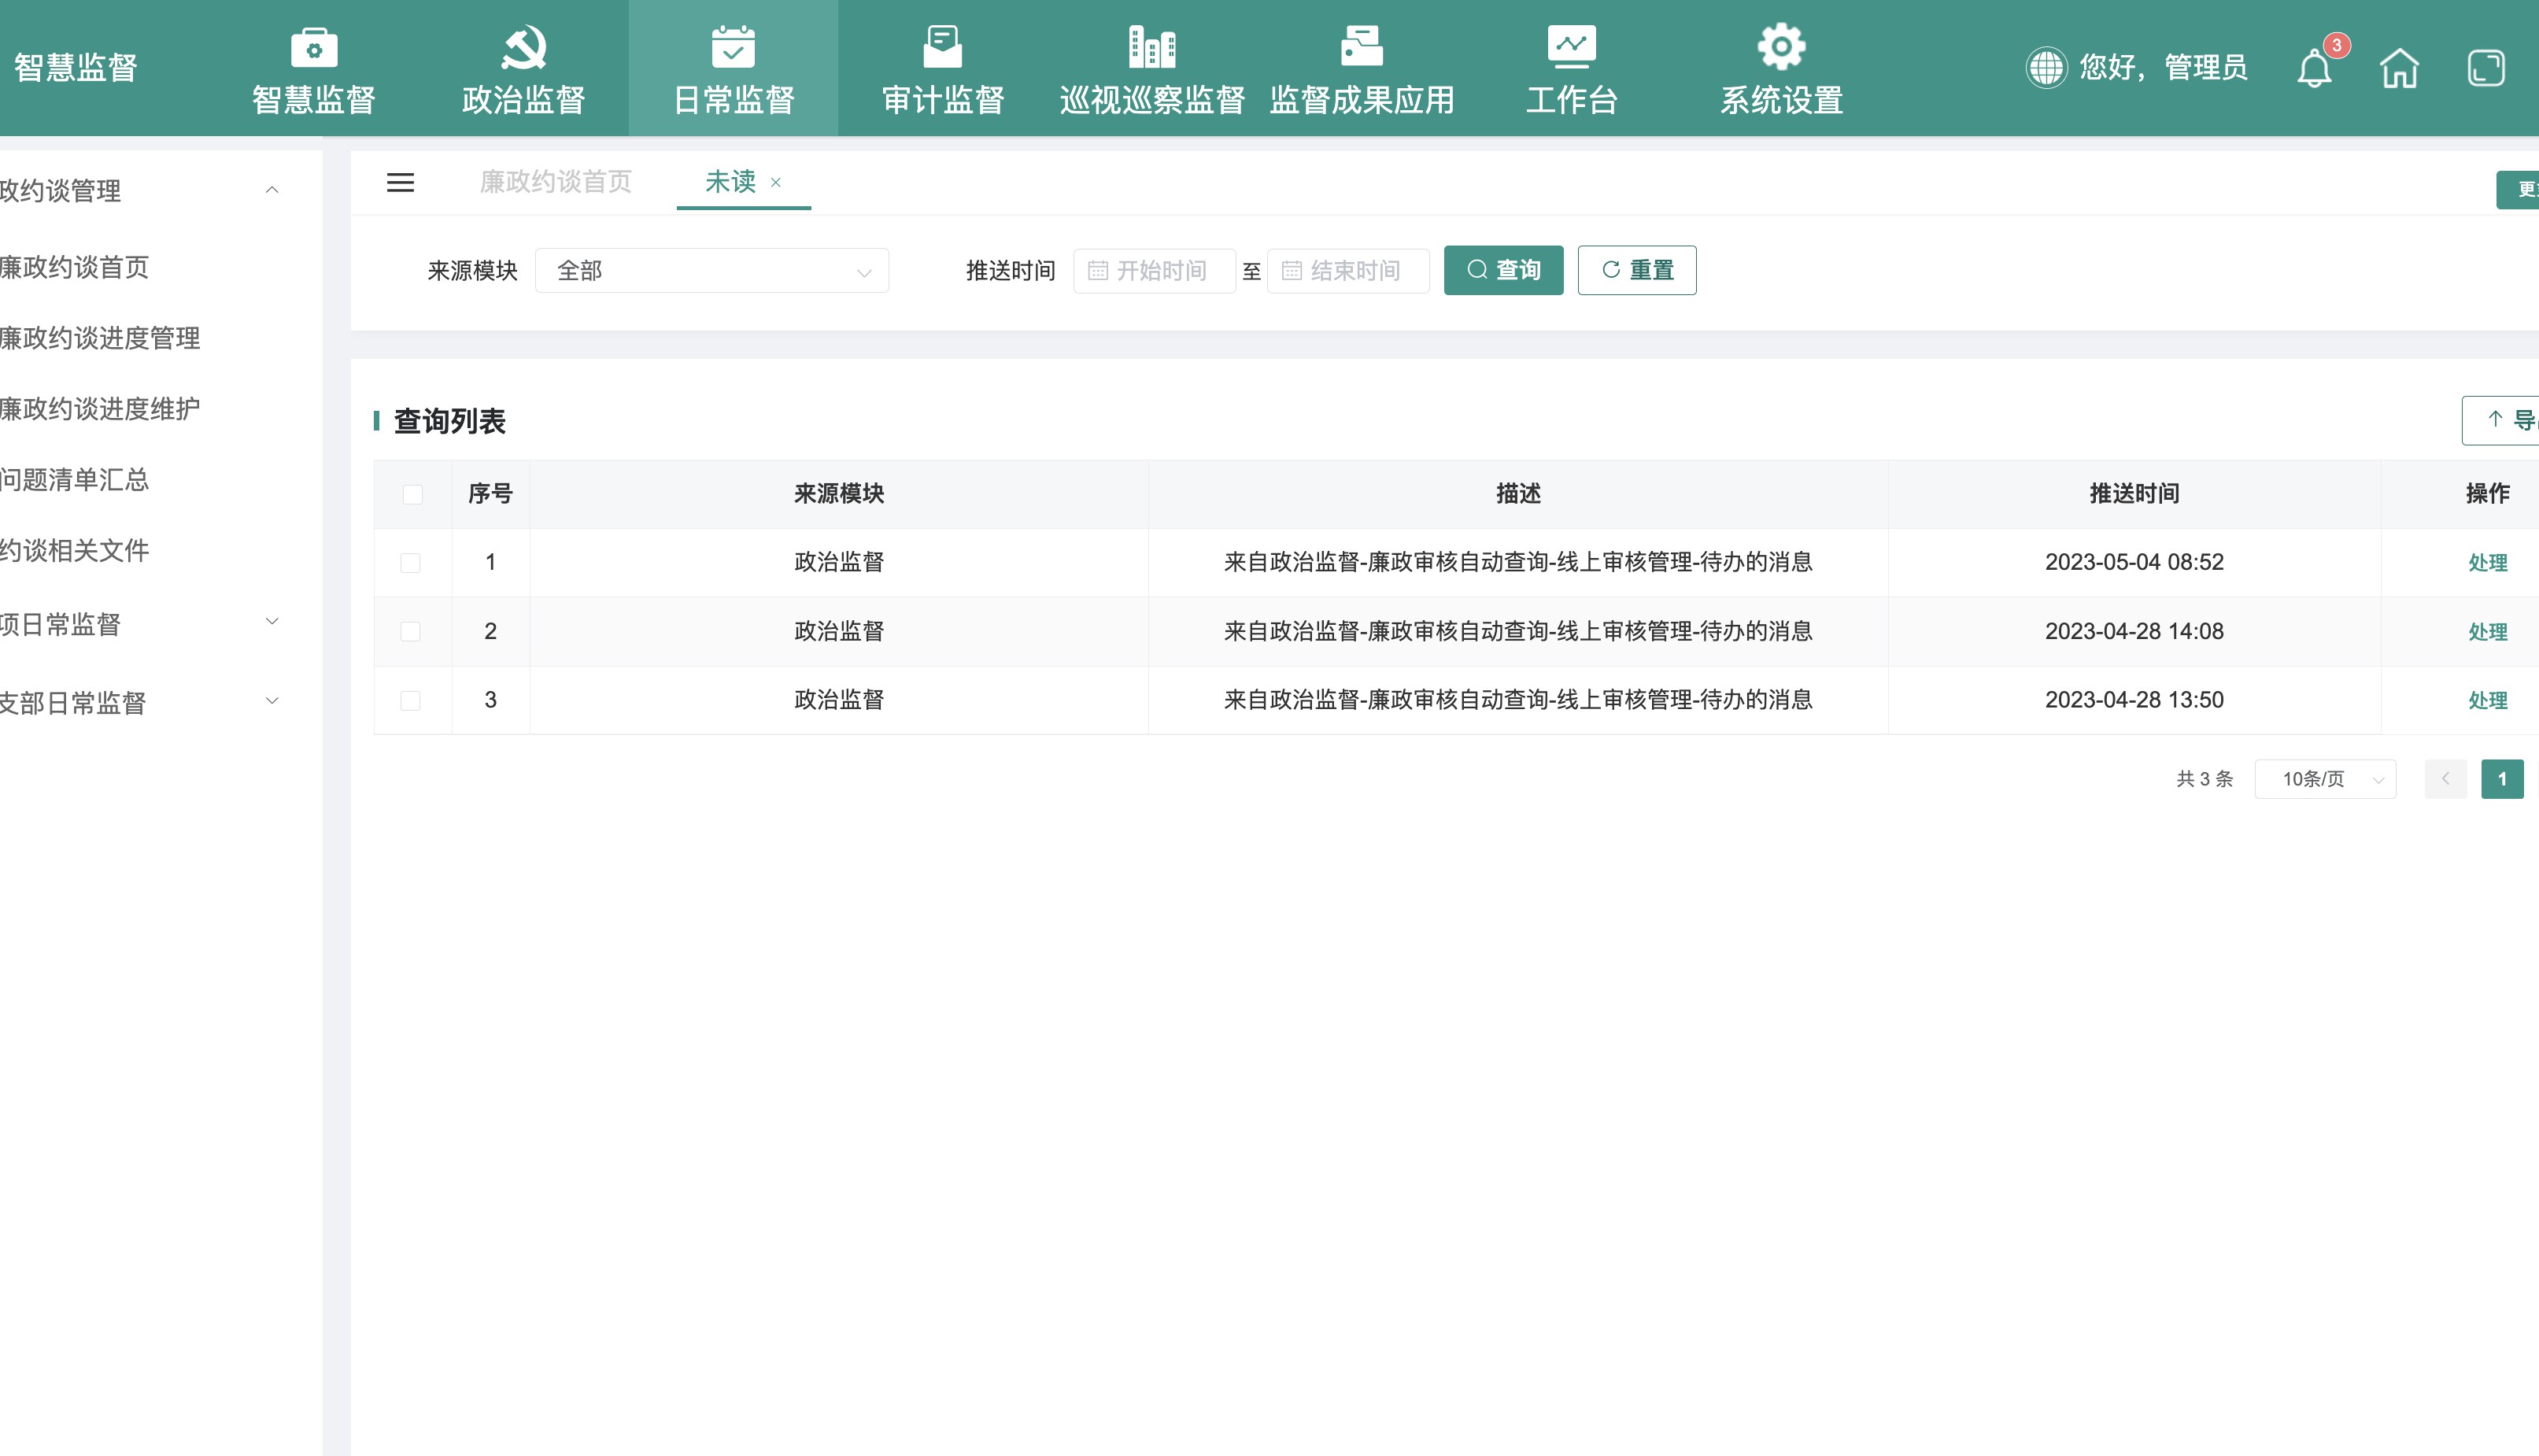Image resolution: width=2539 pixels, height=1456 pixels.
Task: Click the 2023-04-28 13:50 time cell
Action: pyautogui.click(x=2134, y=700)
